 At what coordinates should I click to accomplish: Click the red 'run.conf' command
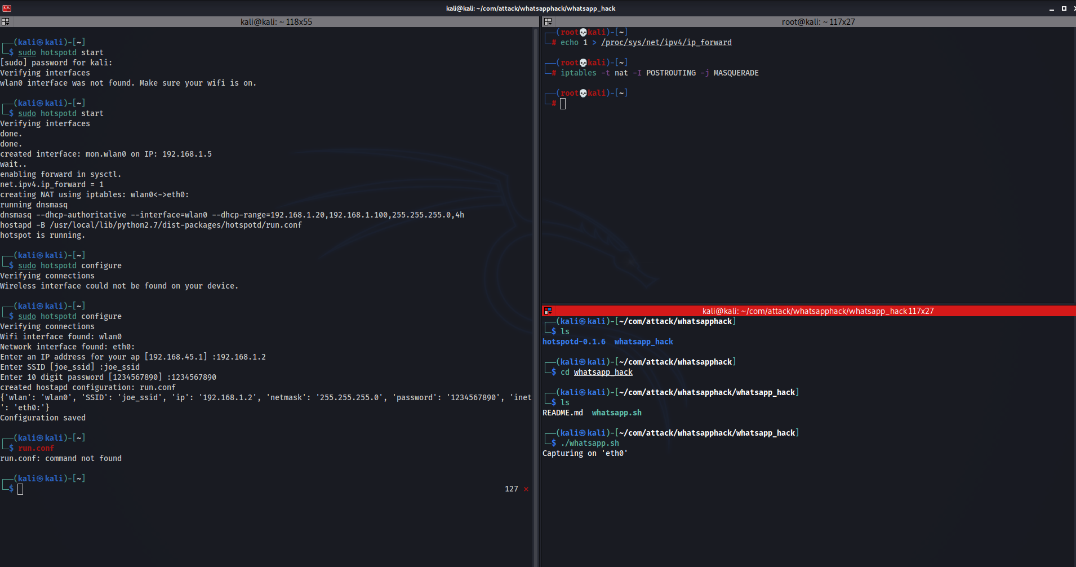tap(36, 448)
